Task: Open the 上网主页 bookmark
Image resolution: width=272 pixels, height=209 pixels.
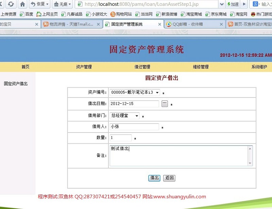Action: (x=47, y=14)
